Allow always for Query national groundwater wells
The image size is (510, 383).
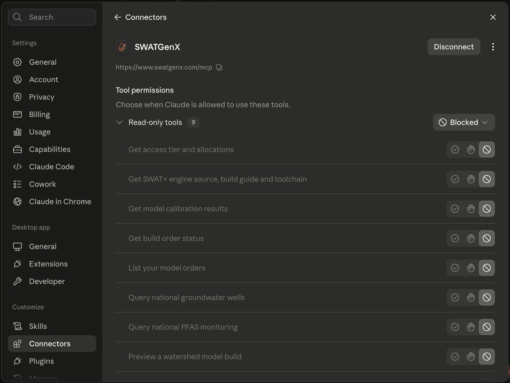(455, 297)
